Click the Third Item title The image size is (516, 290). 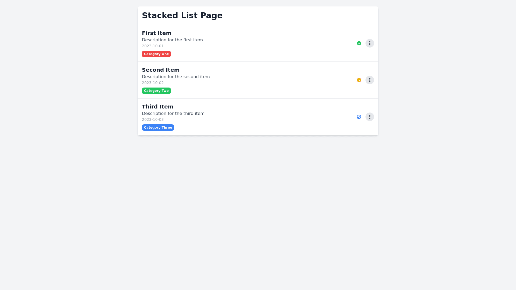pyautogui.click(x=157, y=107)
